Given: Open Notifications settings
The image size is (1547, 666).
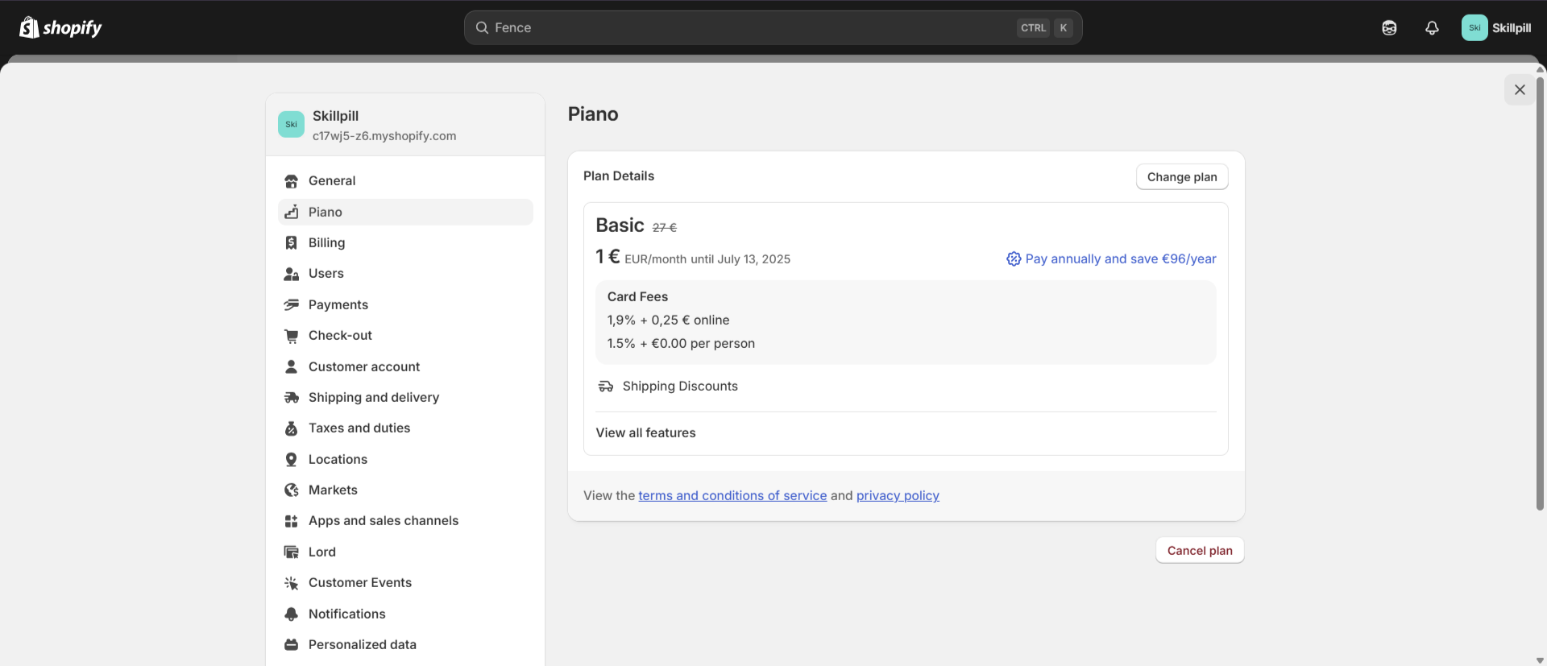Looking at the screenshot, I should pos(405,614).
